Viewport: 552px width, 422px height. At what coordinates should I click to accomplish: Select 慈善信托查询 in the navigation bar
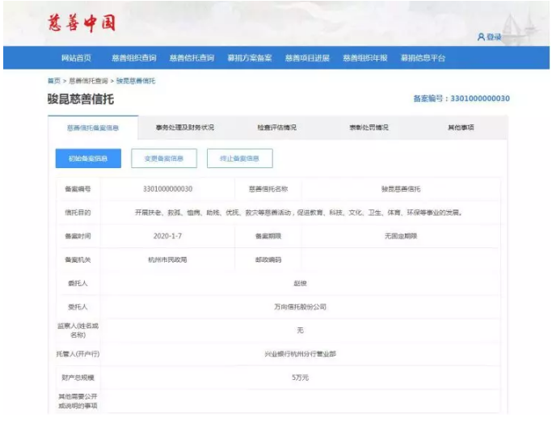192,58
